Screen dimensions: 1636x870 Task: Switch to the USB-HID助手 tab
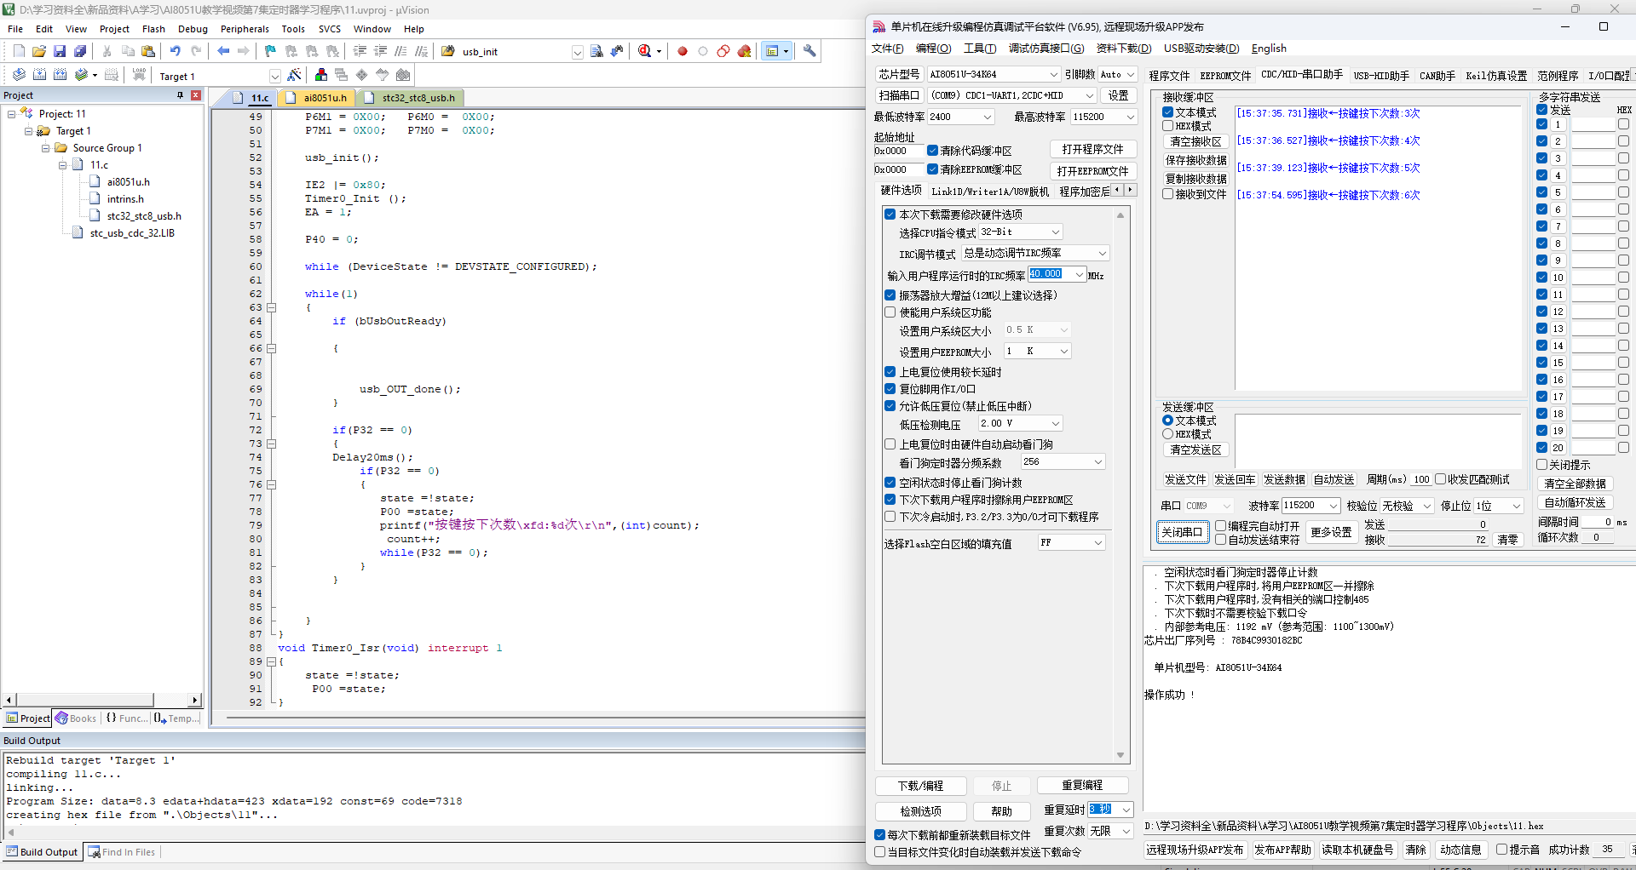click(1381, 76)
